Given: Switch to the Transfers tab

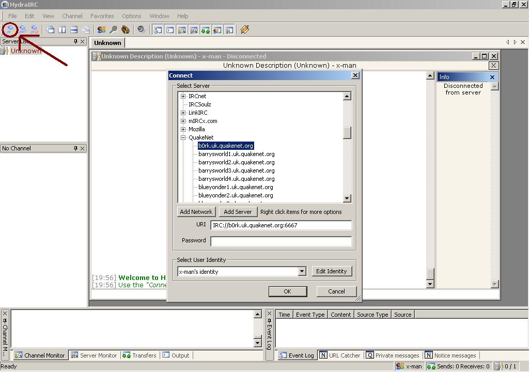Looking at the screenshot, I should pyautogui.click(x=139, y=355).
